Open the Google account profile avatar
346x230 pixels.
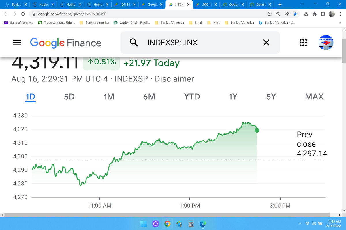[326, 43]
